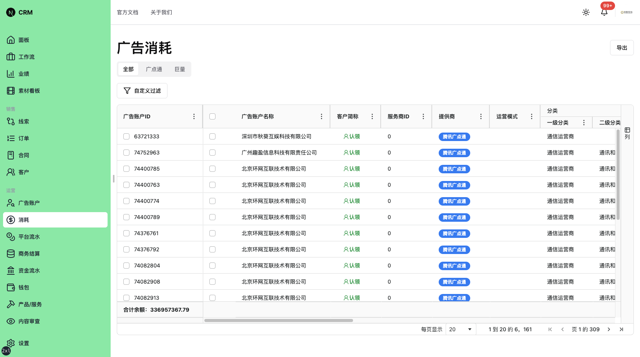This screenshot has width=640, height=357.
Task: Switch to the 广点通 tab
Action: [154, 69]
